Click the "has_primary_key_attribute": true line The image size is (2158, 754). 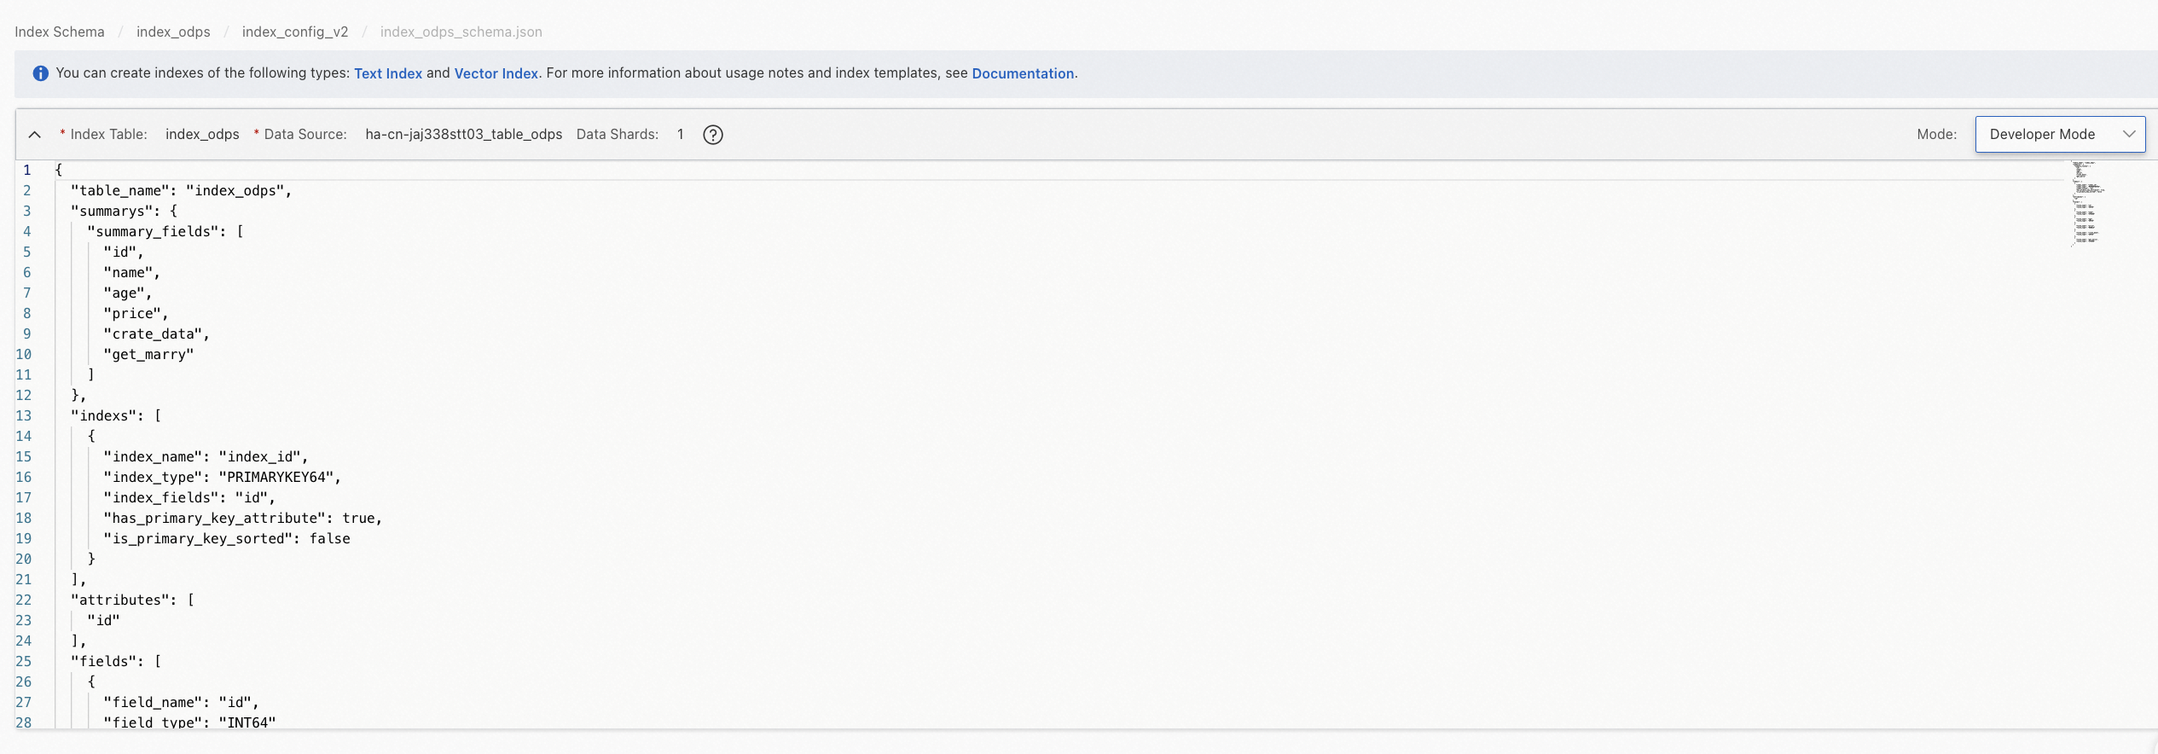[x=242, y=518]
